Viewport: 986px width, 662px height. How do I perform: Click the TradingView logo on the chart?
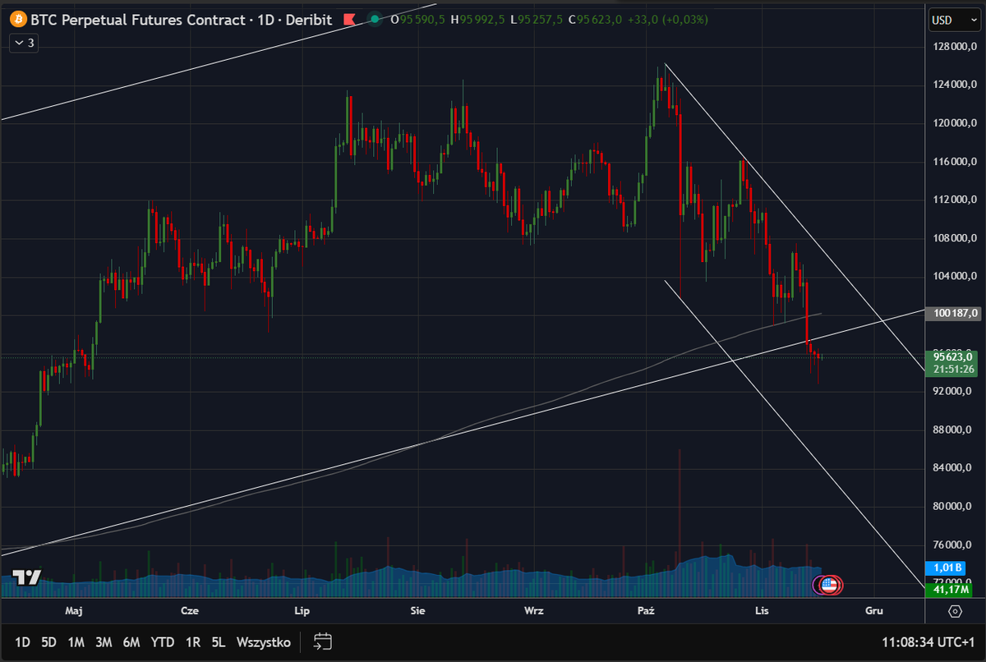coord(25,577)
